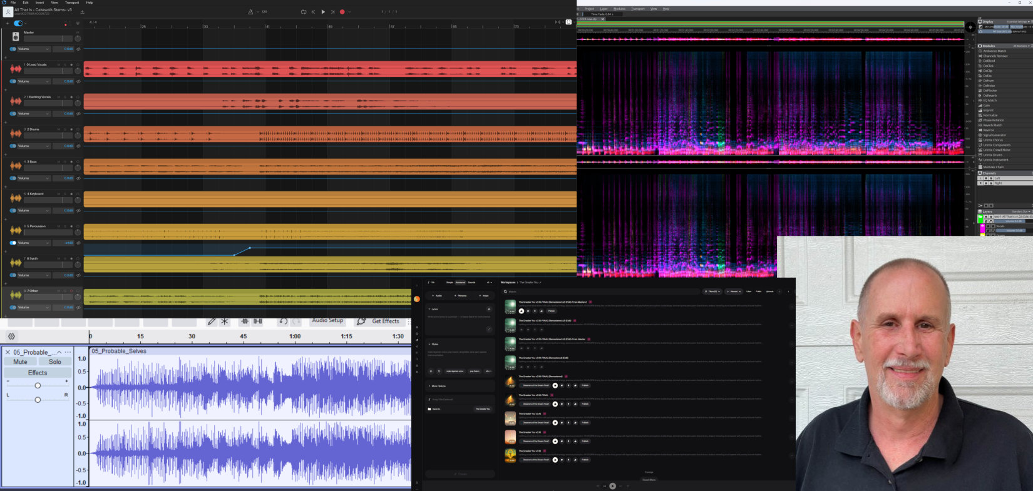This screenshot has width=1033, height=491.
Task: Select the Multi-tool asterisk icon in Audacity
Action: (225, 321)
